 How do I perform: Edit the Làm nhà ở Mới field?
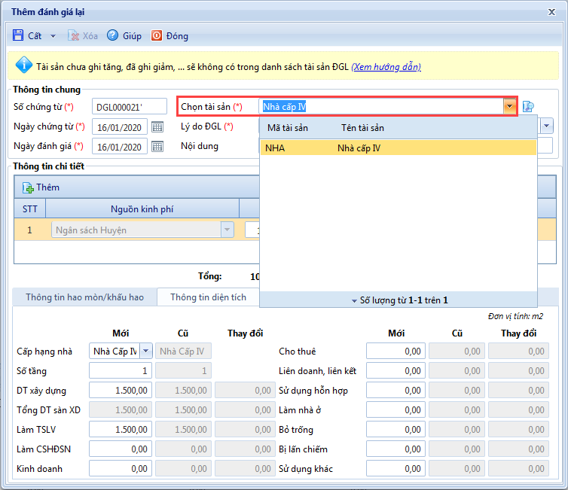(396, 409)
